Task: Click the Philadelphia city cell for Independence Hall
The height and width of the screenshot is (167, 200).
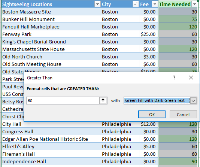Action: (x=120, y=161)
